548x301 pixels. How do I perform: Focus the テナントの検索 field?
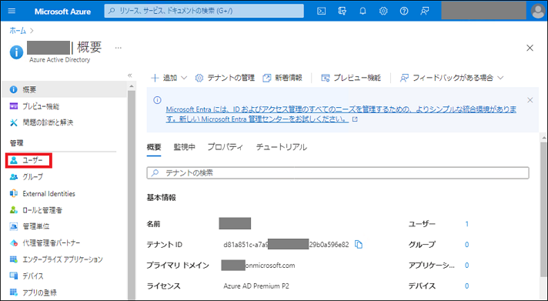point(338,173)
